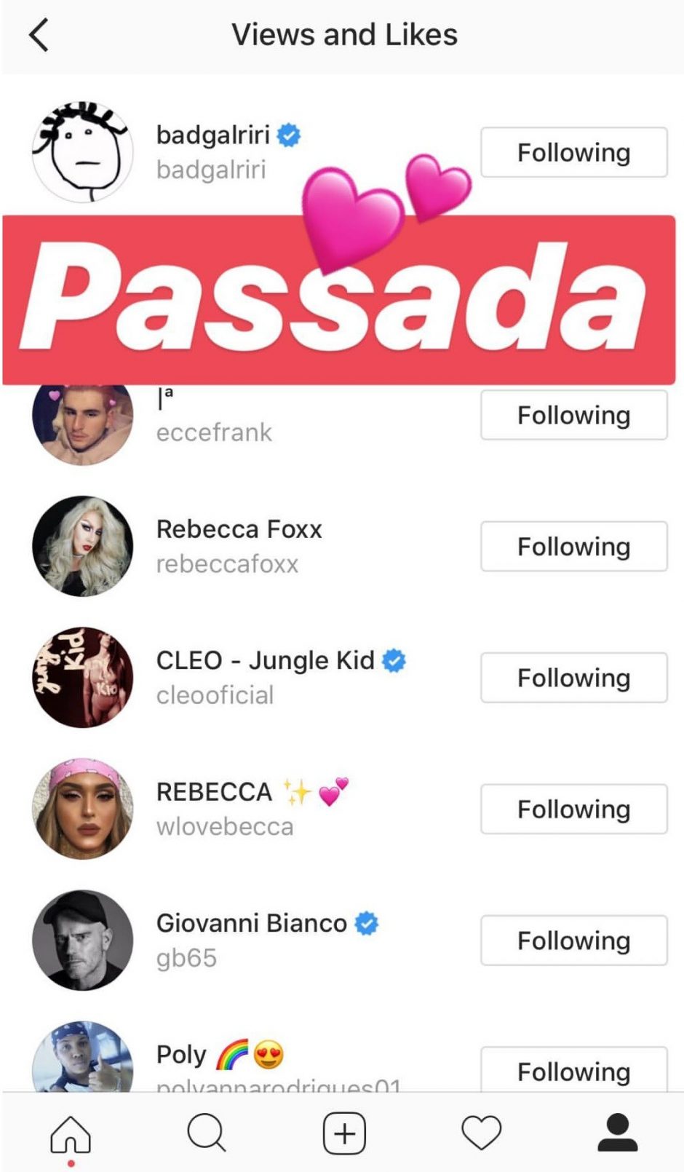Screen dimensions: 684x1172
Task: Tap the new post plus icon
Action: tap(344, 1133)
